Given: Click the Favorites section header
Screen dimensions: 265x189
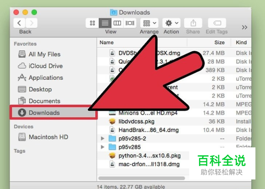Looking at the screenshot, I should click(25, 44).
